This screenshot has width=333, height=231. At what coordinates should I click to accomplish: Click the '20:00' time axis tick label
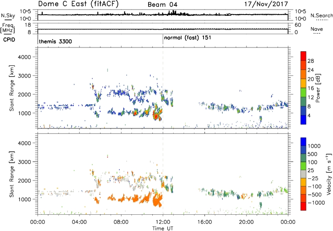pyautogui.click(x=246, y=222)
